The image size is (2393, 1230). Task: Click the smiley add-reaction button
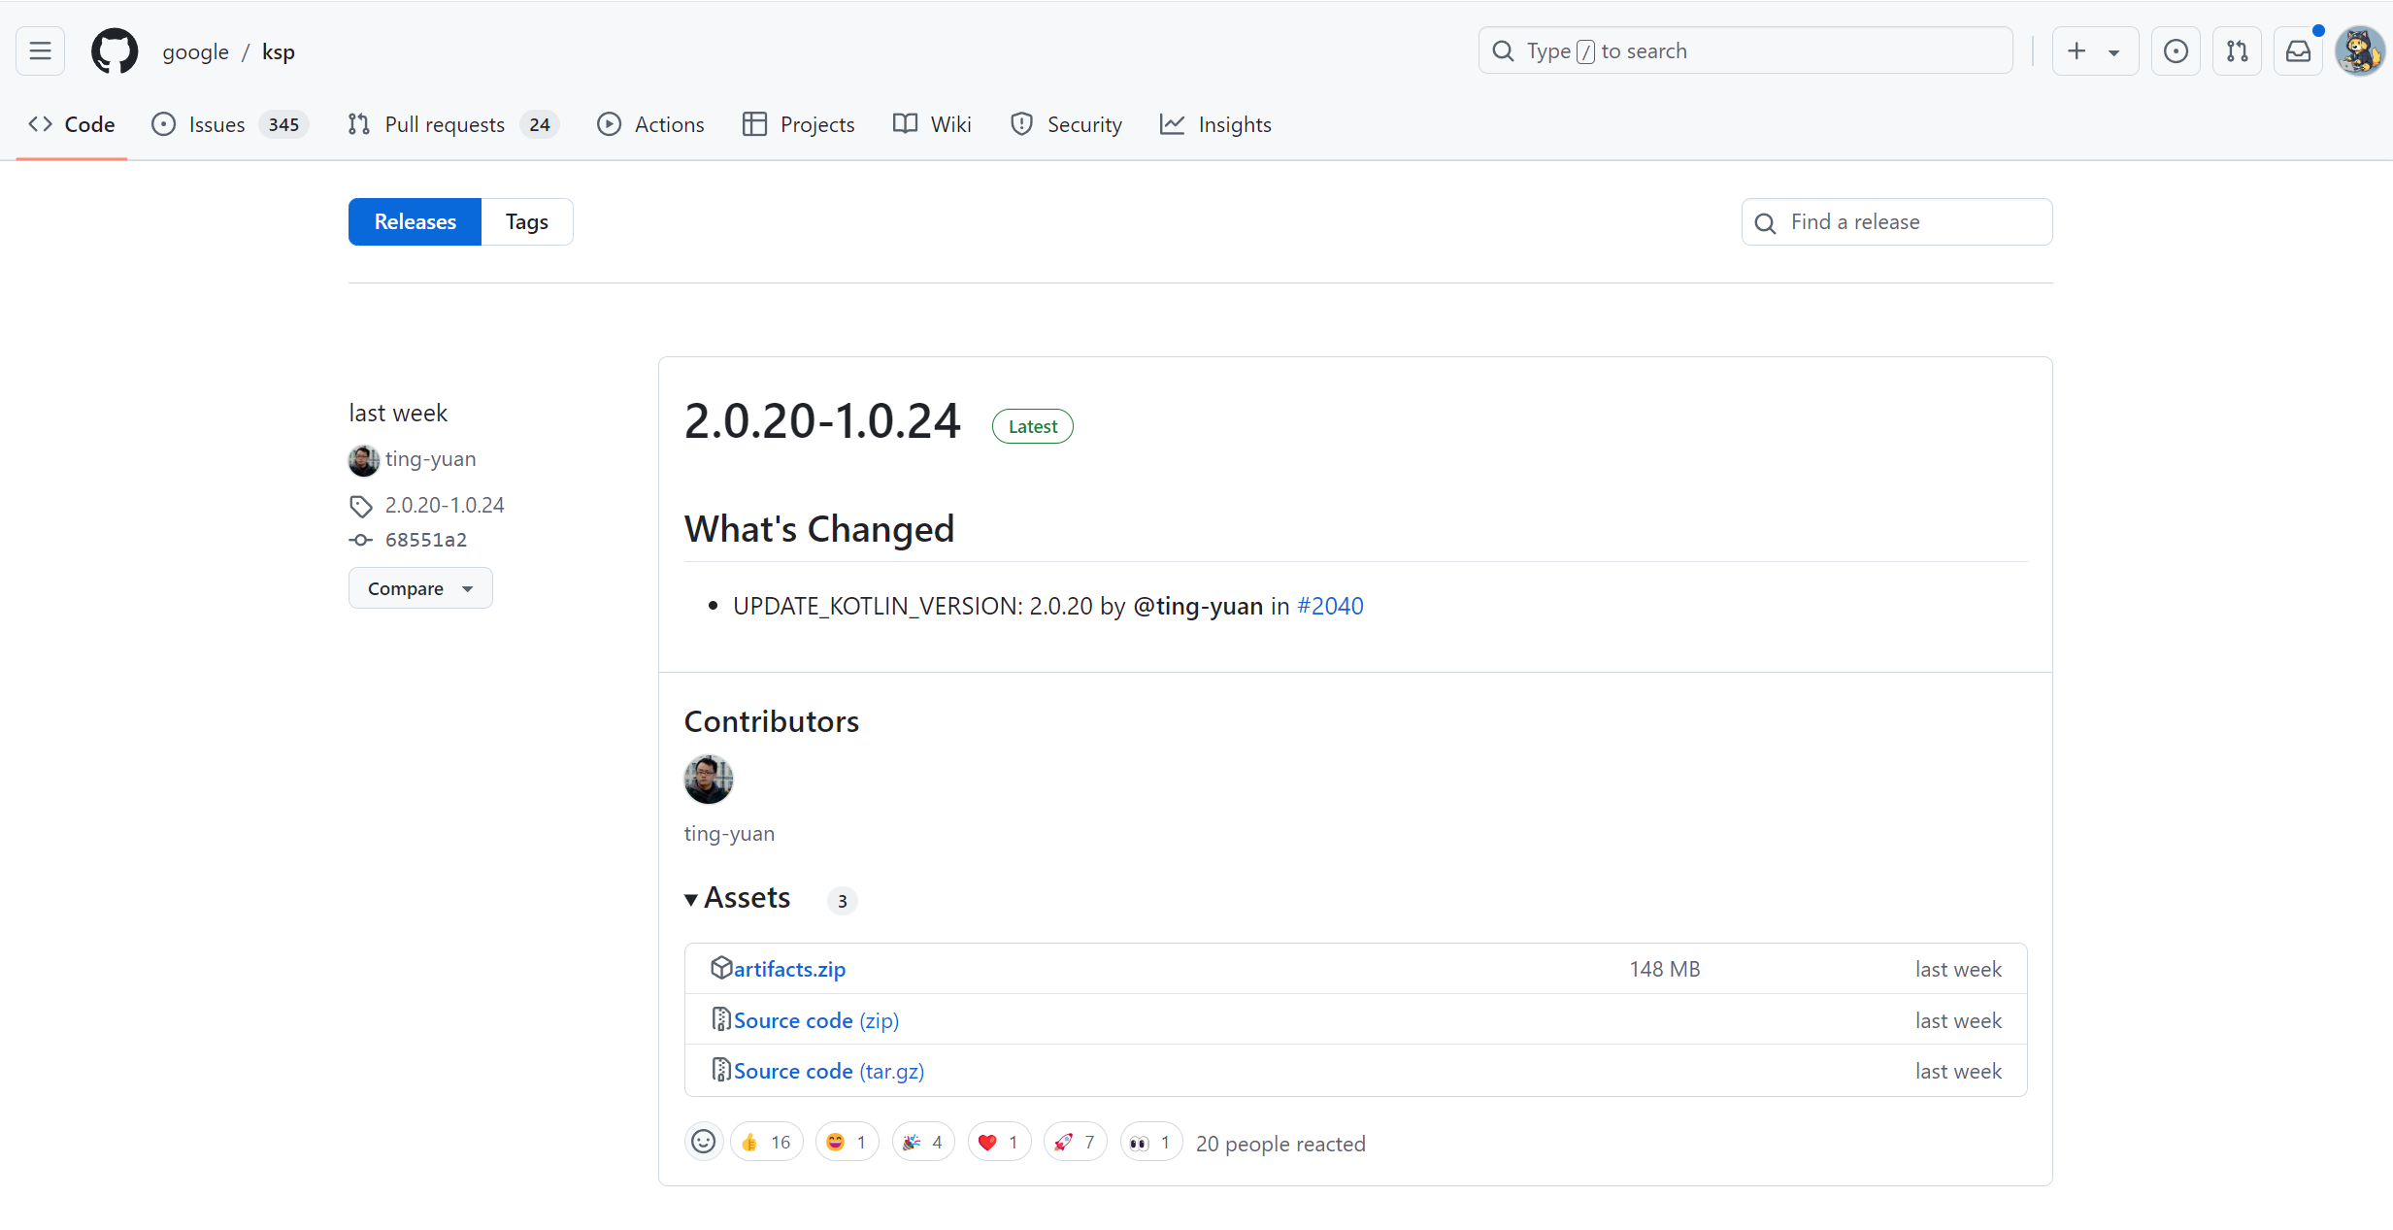tap(704, 1142)
